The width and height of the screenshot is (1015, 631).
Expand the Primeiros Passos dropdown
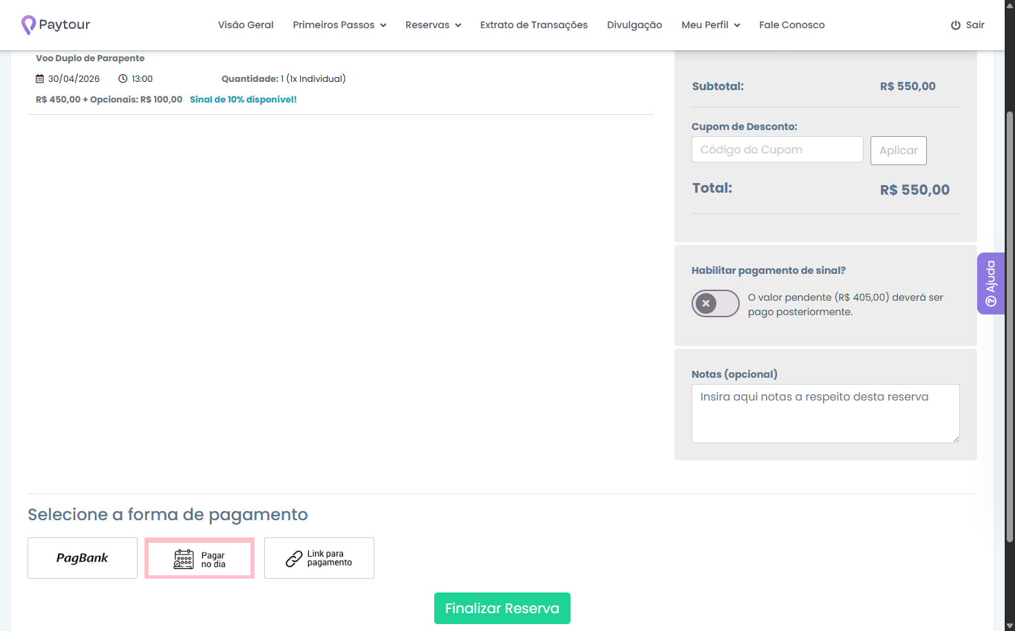pos(339,25)
